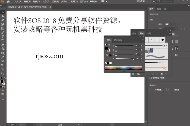Select the Direct Selection tool
The image size is (190, 126).
[x=3, y=16]
